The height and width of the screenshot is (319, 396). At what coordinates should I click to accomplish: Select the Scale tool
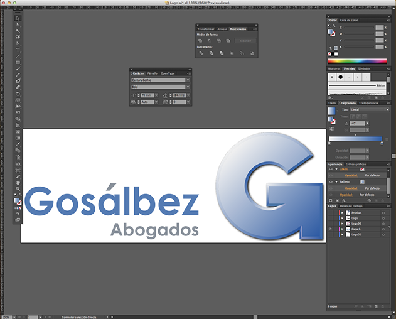tap(18, 100)
